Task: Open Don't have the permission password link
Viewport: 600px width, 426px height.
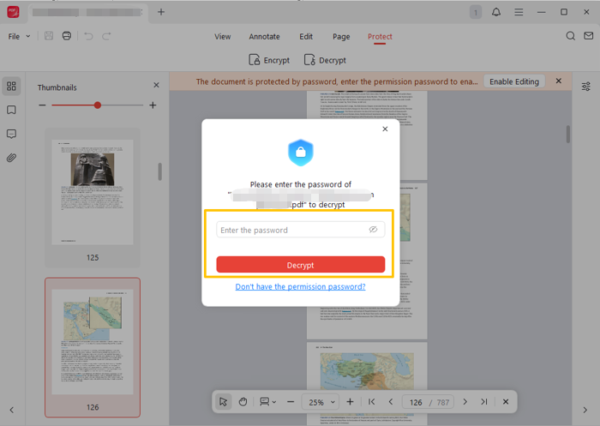Action: tap(300, 286)
